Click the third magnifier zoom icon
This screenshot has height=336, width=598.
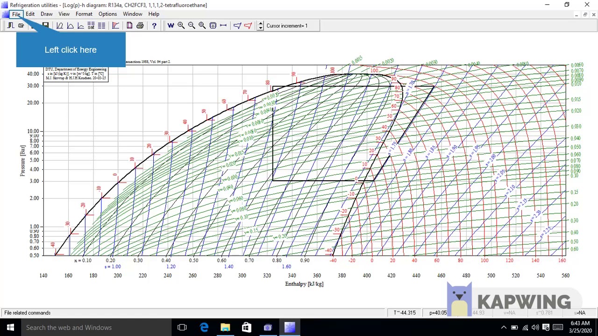[202, 26]
